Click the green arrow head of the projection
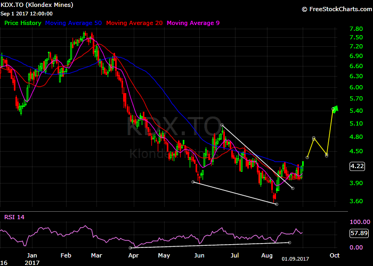This screenshot has height=266, width=373. pos(335,108)
